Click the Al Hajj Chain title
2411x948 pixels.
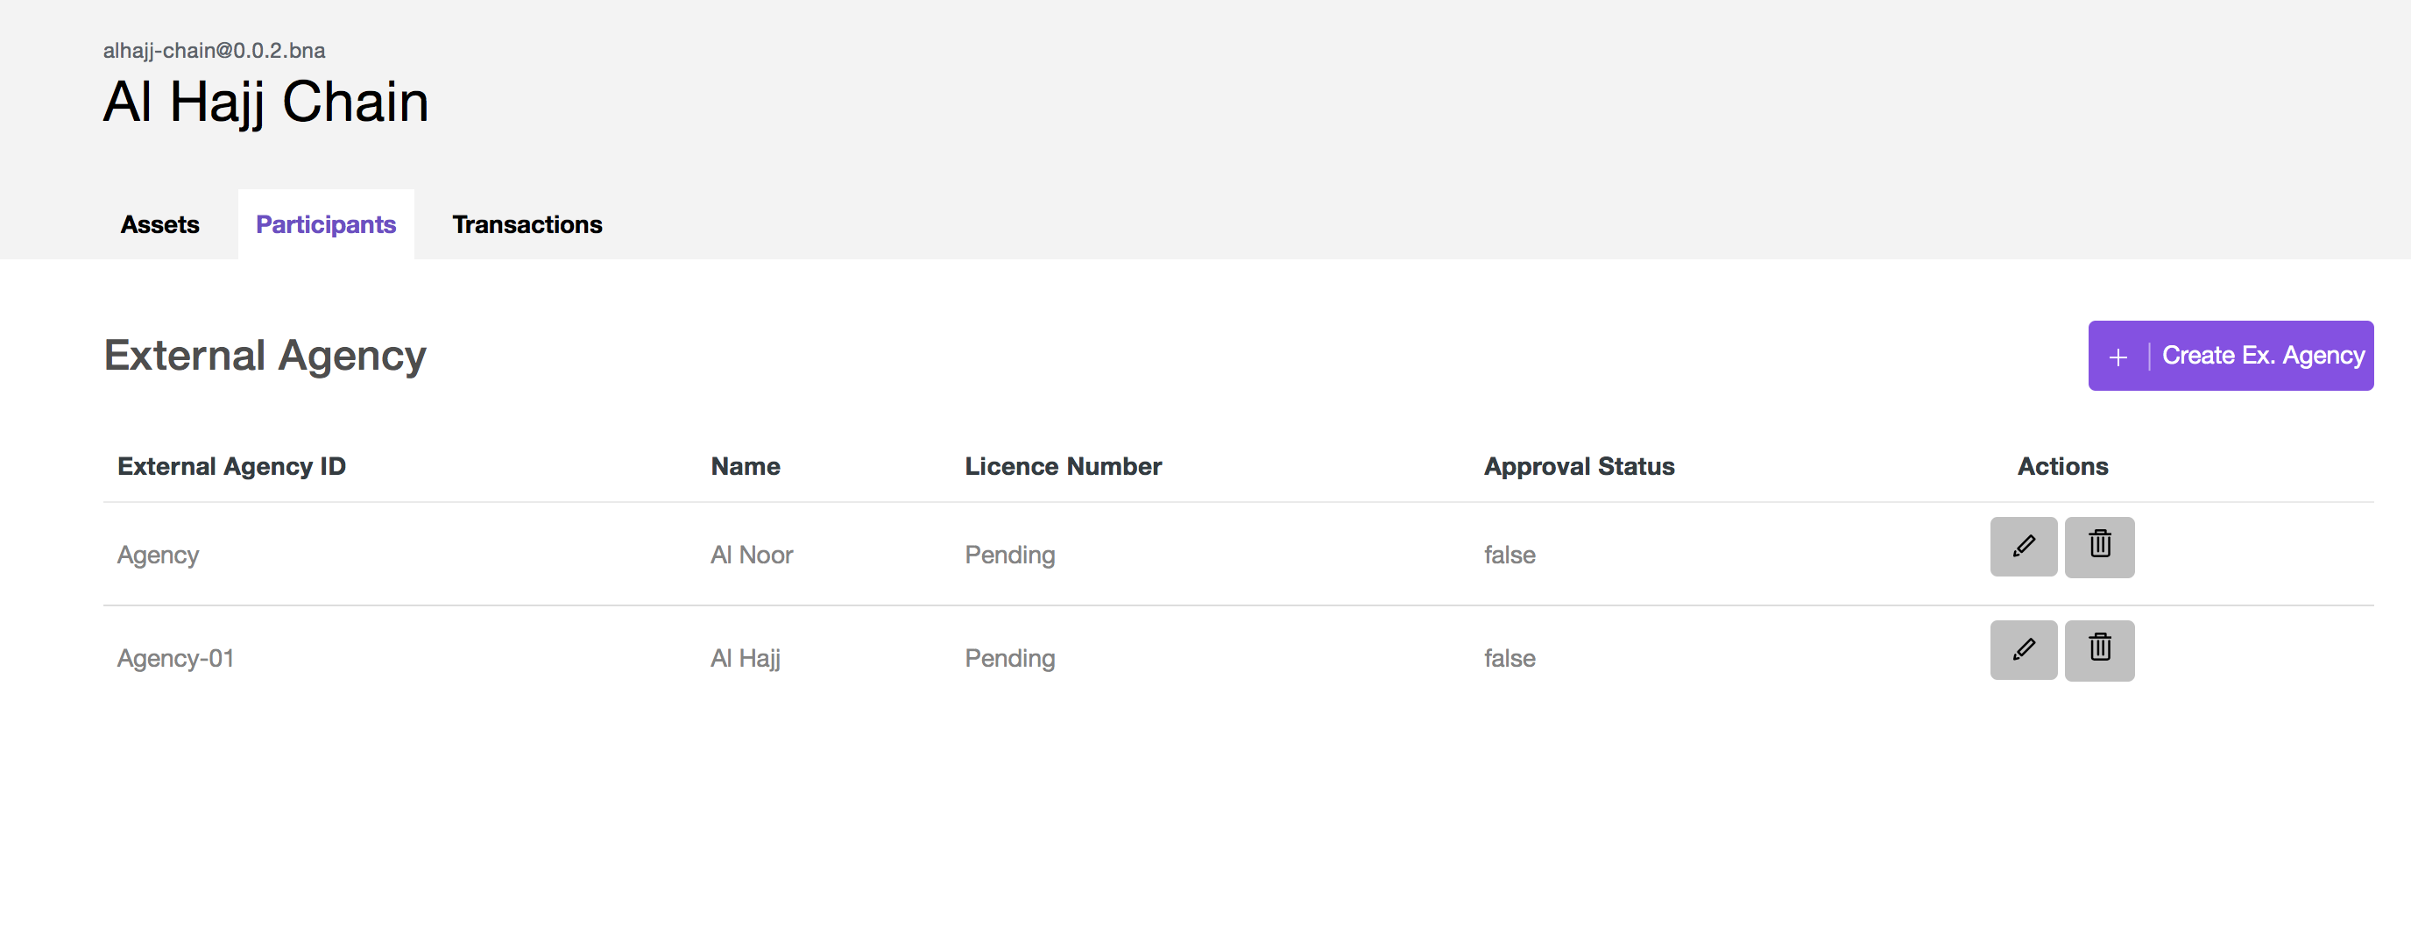pos(265,102)
